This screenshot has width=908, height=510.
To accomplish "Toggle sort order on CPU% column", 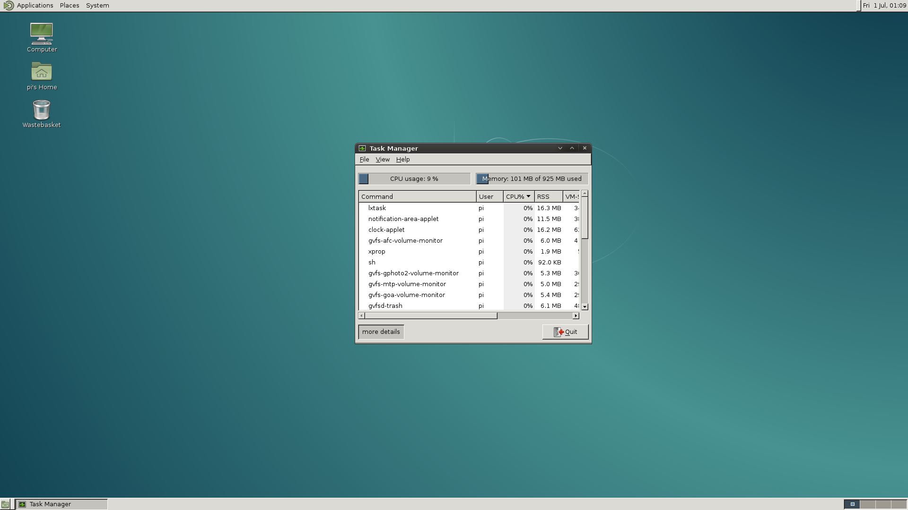I will point(519,196).
